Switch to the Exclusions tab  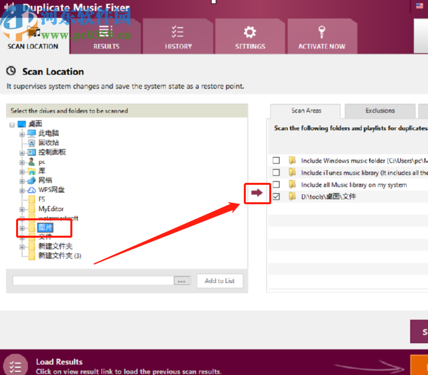380,110
